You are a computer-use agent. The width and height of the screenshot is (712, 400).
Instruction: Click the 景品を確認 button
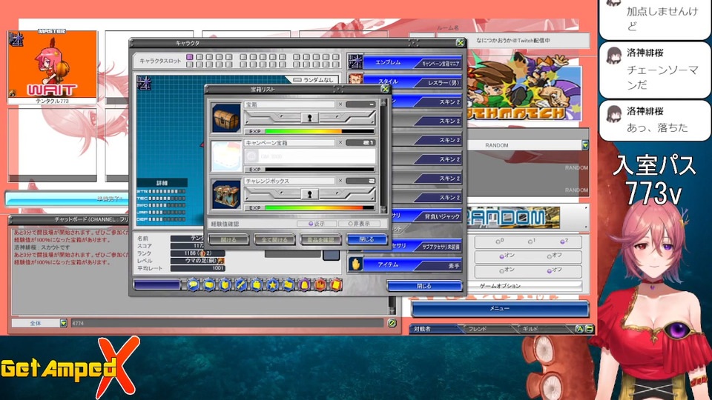click(320, 239)
